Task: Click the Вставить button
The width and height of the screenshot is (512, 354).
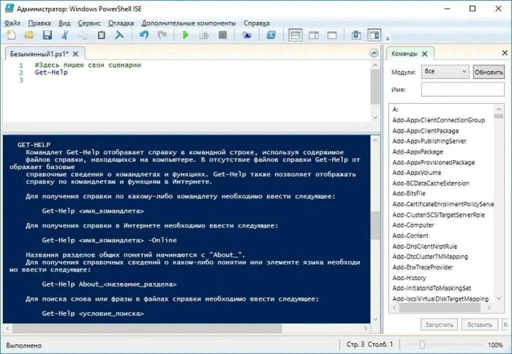Action: click(x=479, y=324)
